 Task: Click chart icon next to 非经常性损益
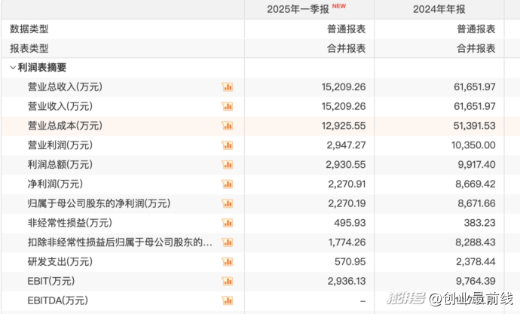pos(227,223)
